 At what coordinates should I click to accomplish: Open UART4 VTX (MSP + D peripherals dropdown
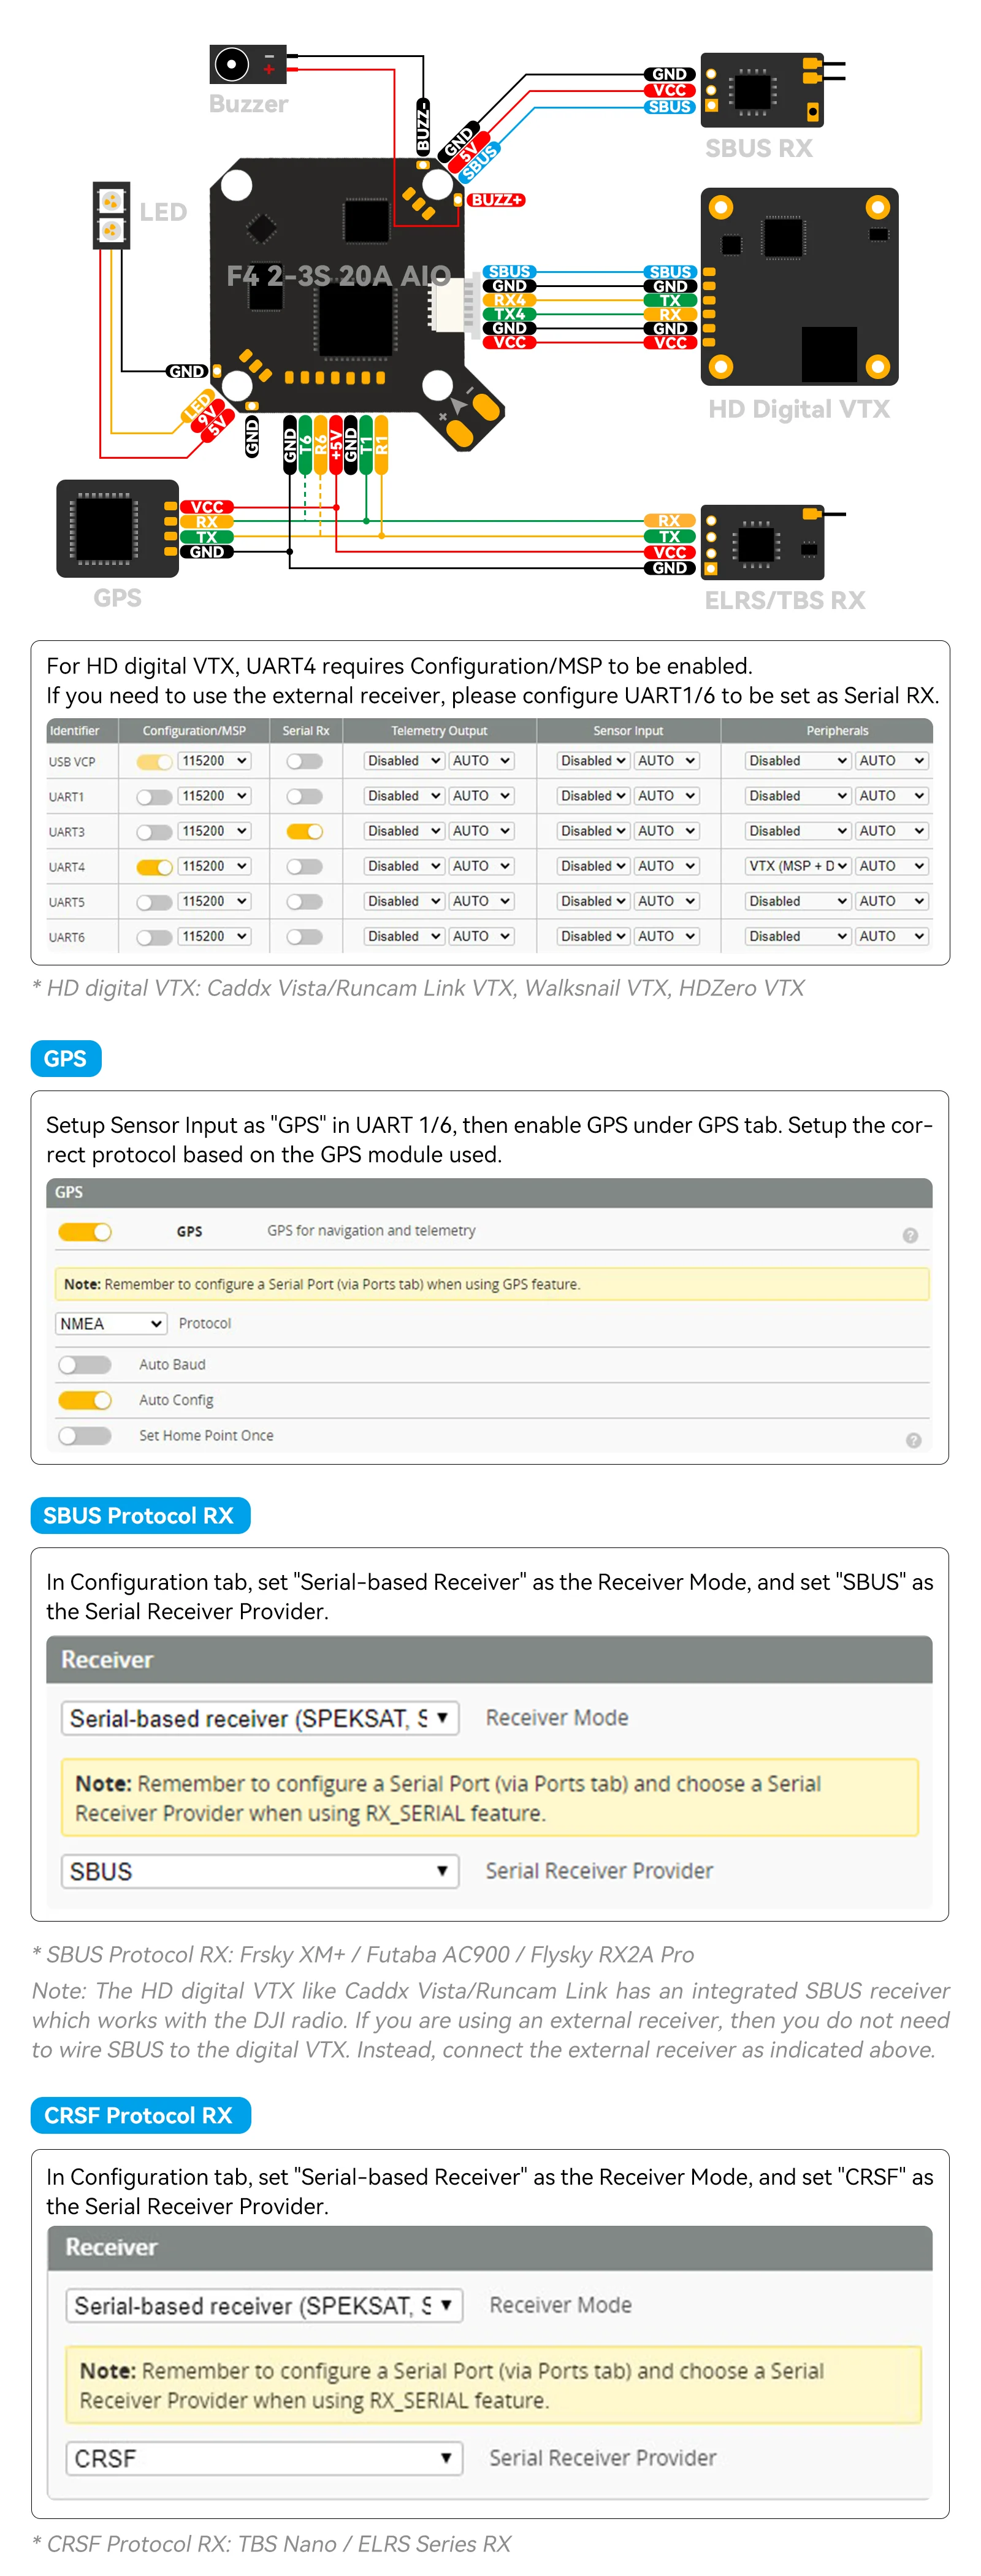tap(797, 867)
